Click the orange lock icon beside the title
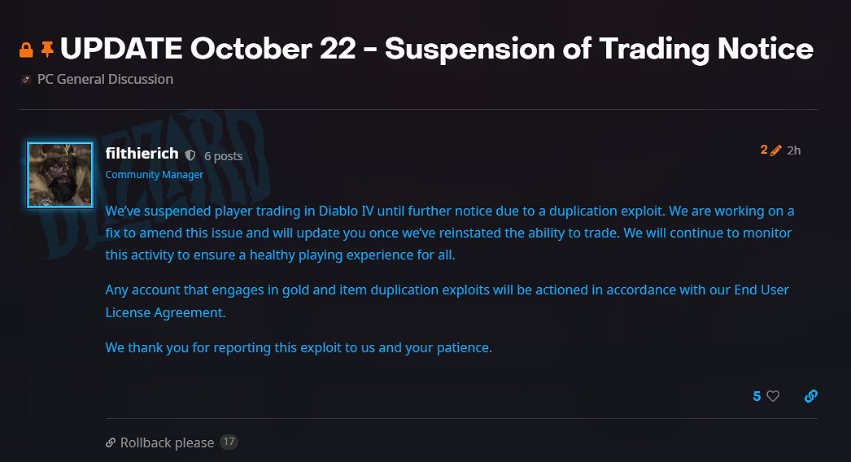The image size is (851, 462). pos(26,50)
